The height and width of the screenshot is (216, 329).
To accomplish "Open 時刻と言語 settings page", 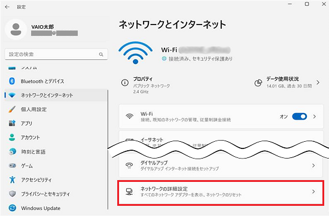I will point(56,151).
